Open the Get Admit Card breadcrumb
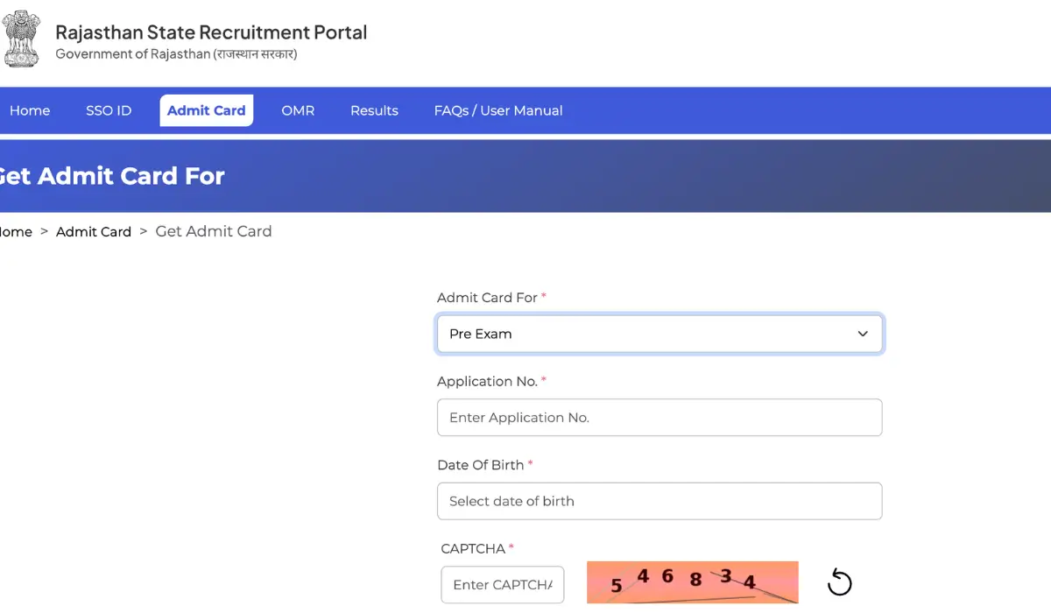This screenshot has width=1051, height=613. tap(213, 231)
